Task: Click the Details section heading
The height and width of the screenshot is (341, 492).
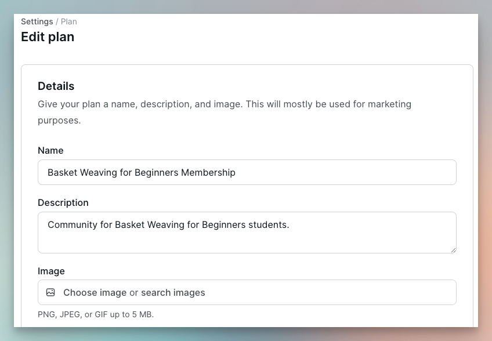Action: (56, 86)
